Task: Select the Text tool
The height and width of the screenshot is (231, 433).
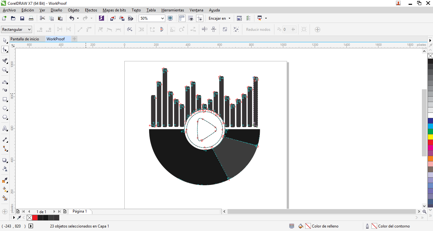Action: 5,128
